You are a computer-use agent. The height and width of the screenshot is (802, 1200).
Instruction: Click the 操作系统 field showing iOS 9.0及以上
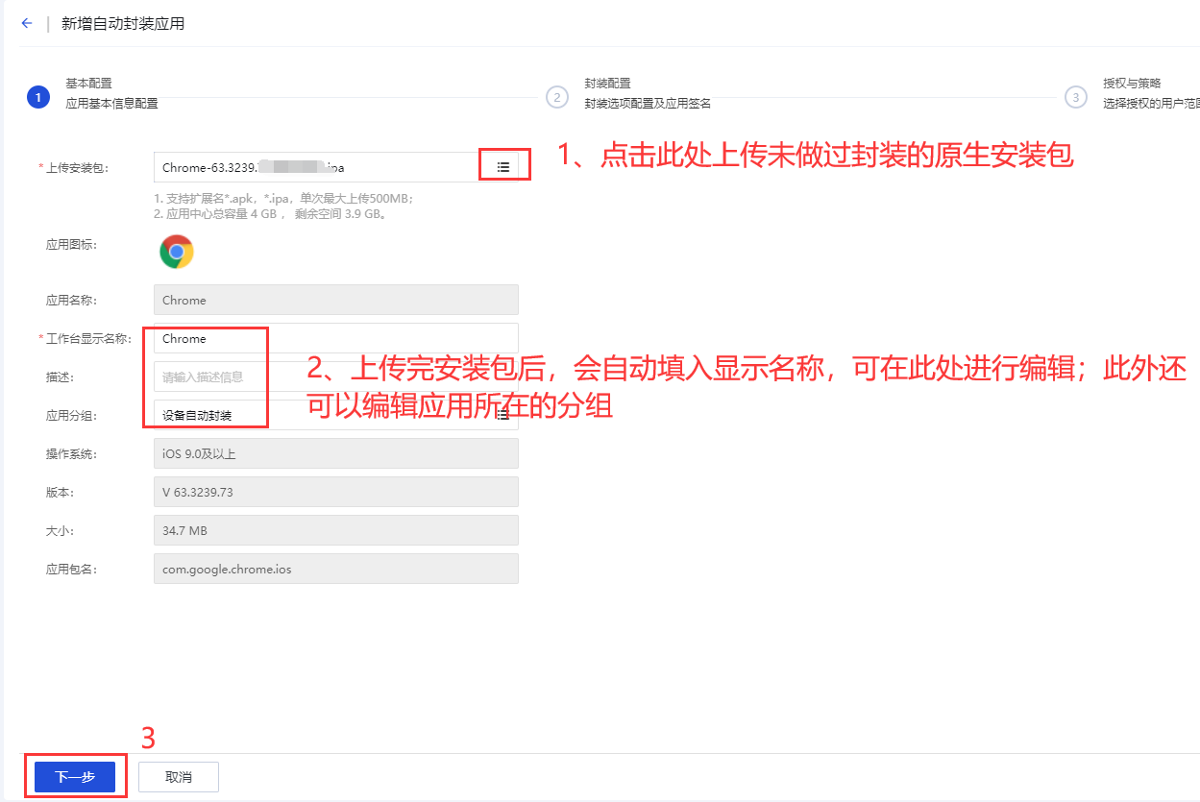[336, 454]
